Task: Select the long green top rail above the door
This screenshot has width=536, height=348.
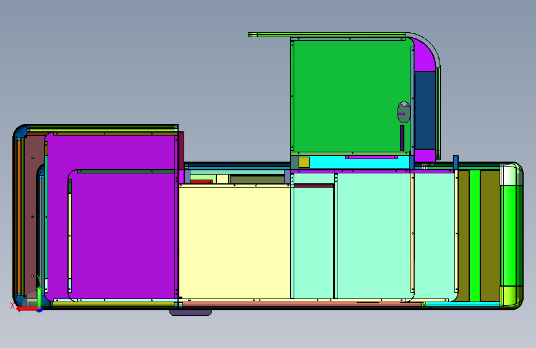Action: click(x=326, y=35)
